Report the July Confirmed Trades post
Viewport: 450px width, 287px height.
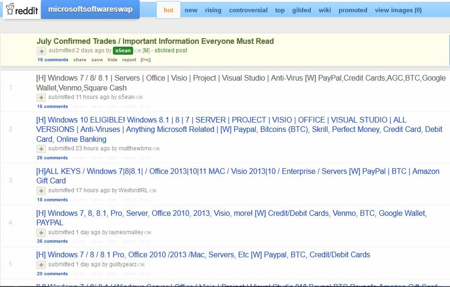tap(129, 60)
